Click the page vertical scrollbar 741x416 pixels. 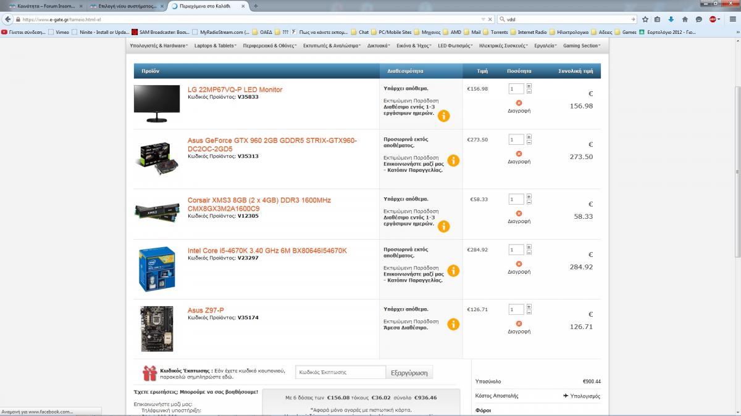tap(737, 173)
